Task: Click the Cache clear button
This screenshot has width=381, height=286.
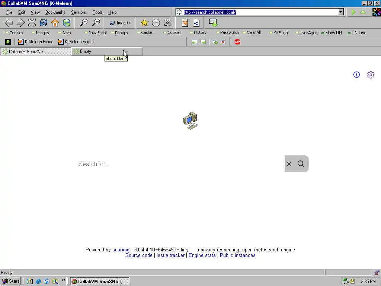Action: pos(145,32)
